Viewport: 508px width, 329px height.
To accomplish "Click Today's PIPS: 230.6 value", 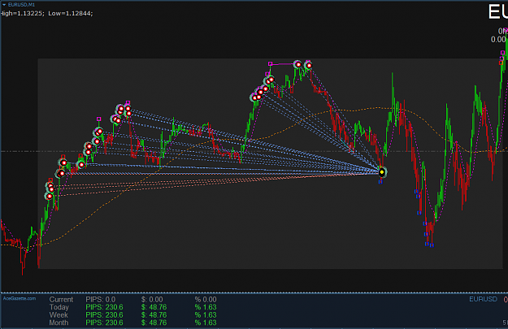I will [x=104, y=307].
